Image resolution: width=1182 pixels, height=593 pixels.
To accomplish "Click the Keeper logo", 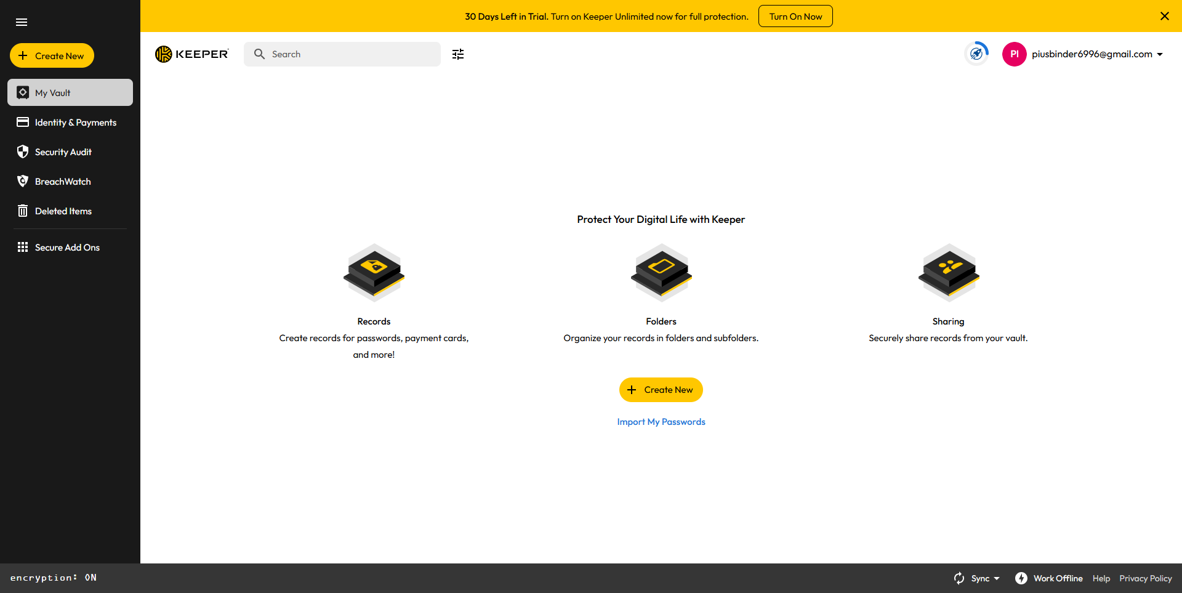I will (192, 54).
